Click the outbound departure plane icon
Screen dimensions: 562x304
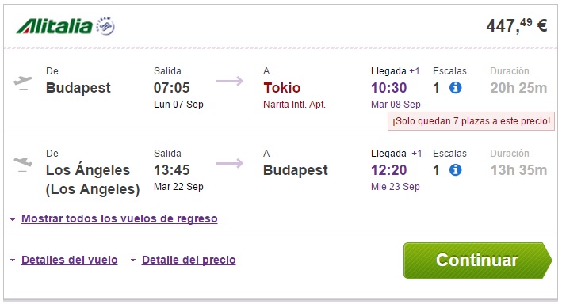point(22,82)
